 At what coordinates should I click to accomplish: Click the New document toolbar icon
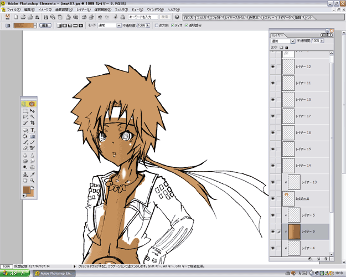[x=16, y=17]
